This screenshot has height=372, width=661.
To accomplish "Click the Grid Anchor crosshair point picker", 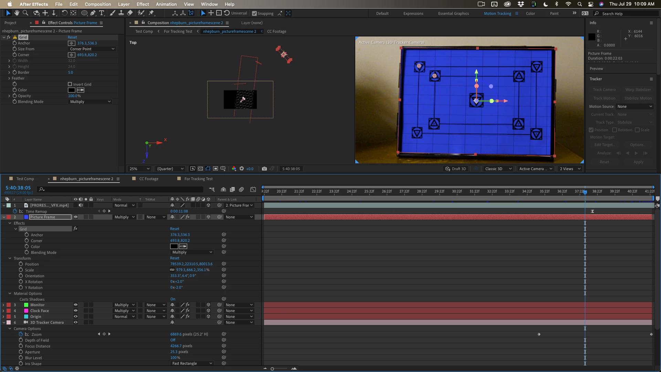I will [x=71, y=43].
